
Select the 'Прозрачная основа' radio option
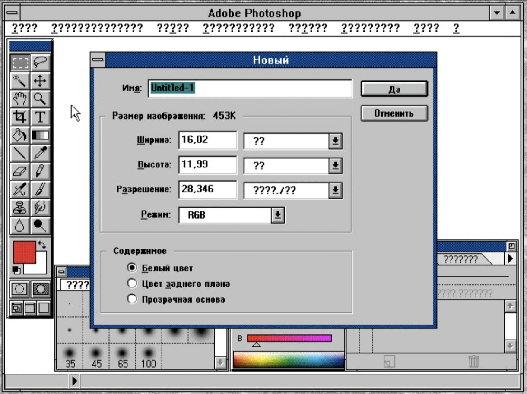132,299
